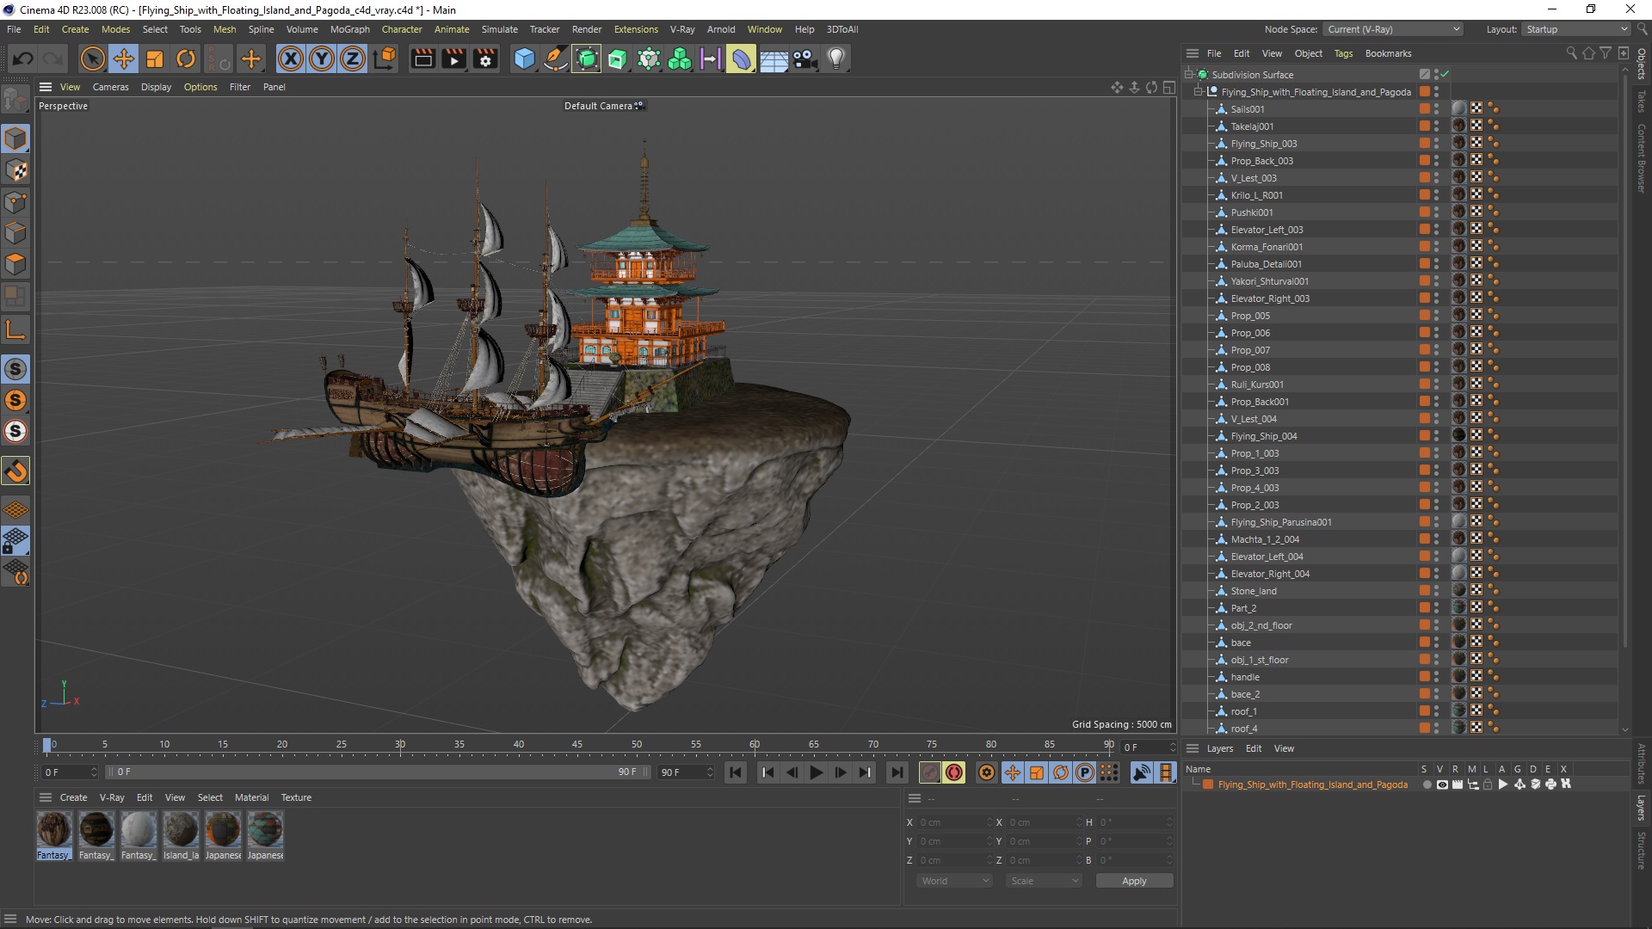
Task: Go to start of animation
Action: tap(735, 772)
